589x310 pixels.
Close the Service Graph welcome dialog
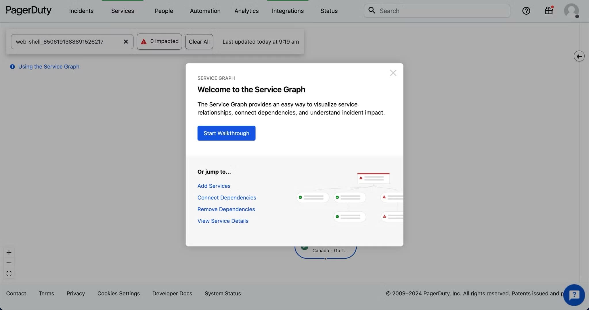coord(393,73)
